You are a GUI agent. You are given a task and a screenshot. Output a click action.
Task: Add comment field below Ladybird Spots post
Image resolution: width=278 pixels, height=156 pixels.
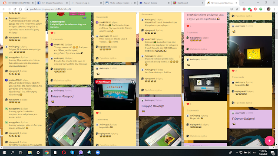[x=63, y=80]
